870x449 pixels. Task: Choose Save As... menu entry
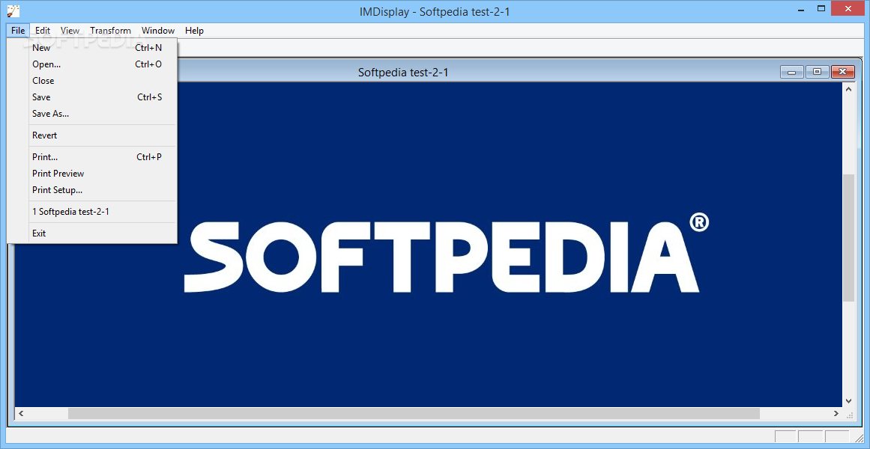tap(92, 114)
